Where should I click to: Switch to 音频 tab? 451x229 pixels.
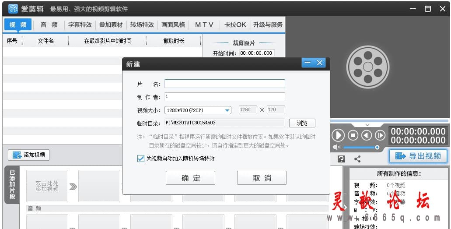point(49,25)
